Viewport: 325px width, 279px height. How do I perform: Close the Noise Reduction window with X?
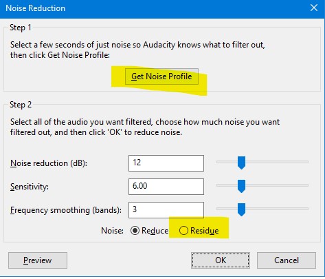coord(314,8)
